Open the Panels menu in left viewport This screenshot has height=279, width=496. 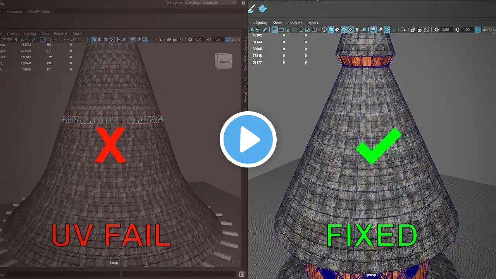coord(77,34)
